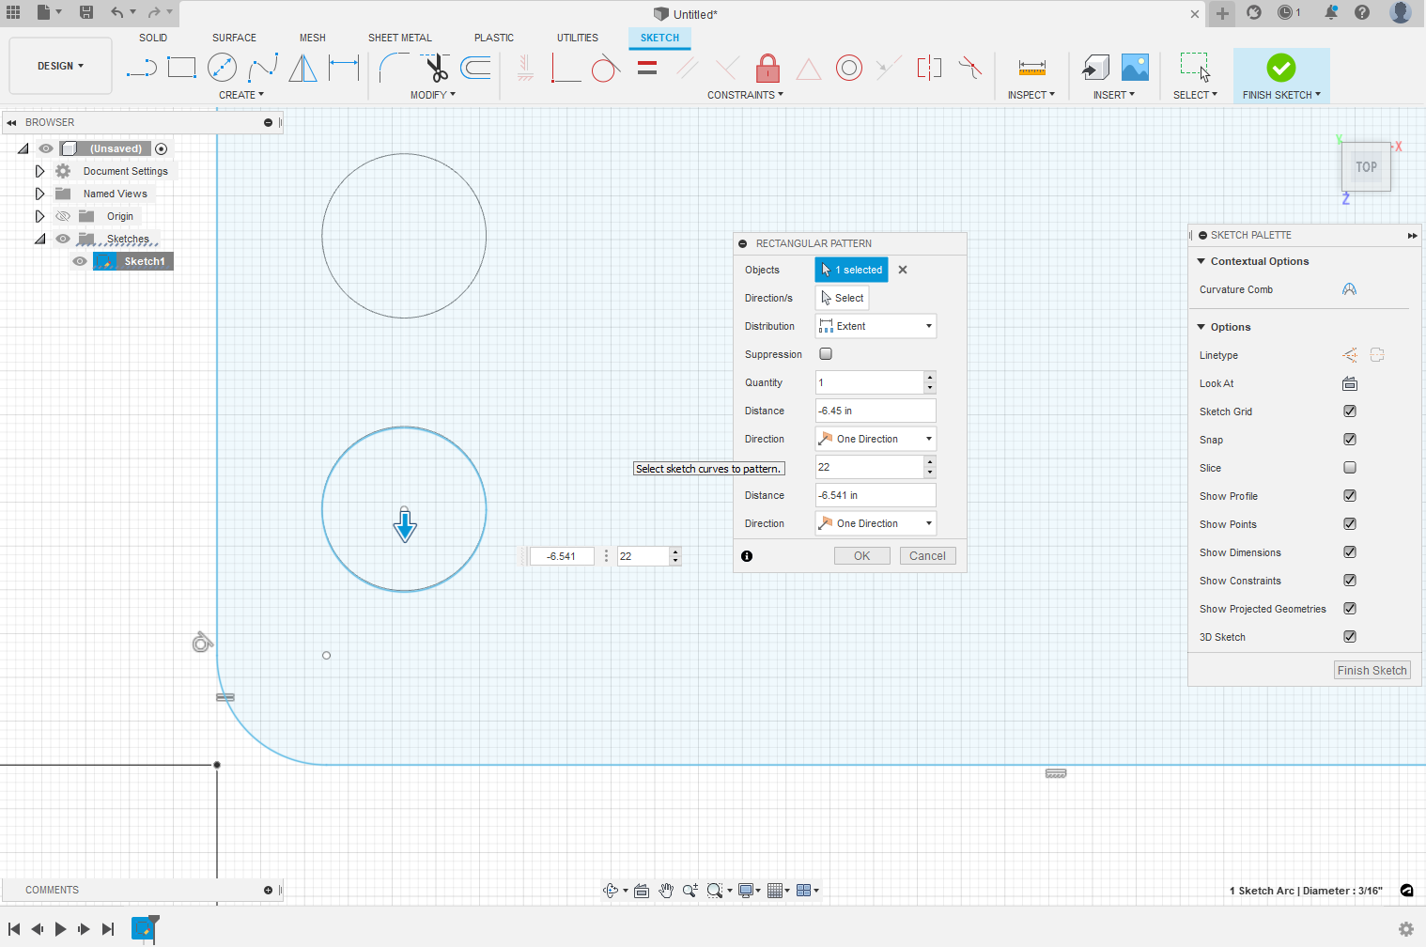
Task: Activate the Lock constraint icon
Action: pyautogui.click(x=767, y=68)
